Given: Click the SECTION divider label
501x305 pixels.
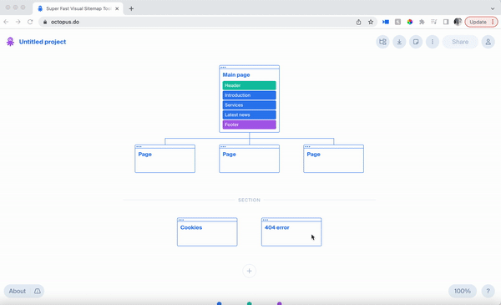Looking at the screenshot, I should click(x=249, y=201).
